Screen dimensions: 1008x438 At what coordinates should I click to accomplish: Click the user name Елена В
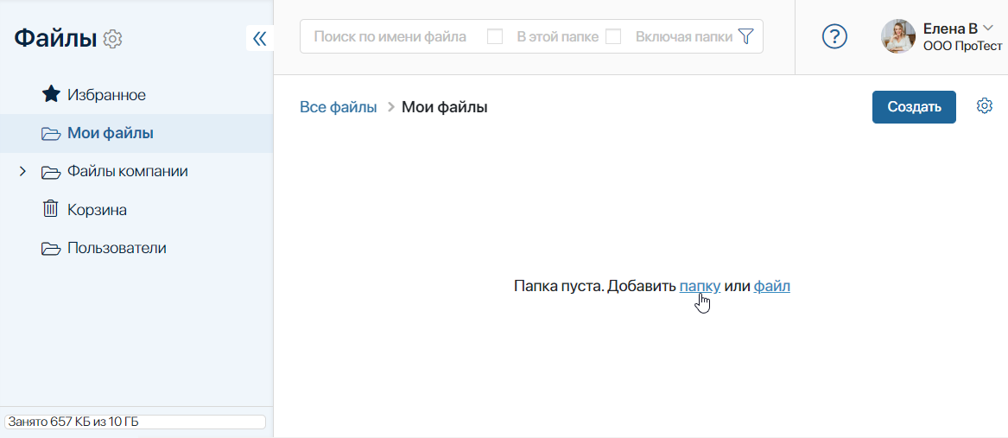click(x=950, y=28)
